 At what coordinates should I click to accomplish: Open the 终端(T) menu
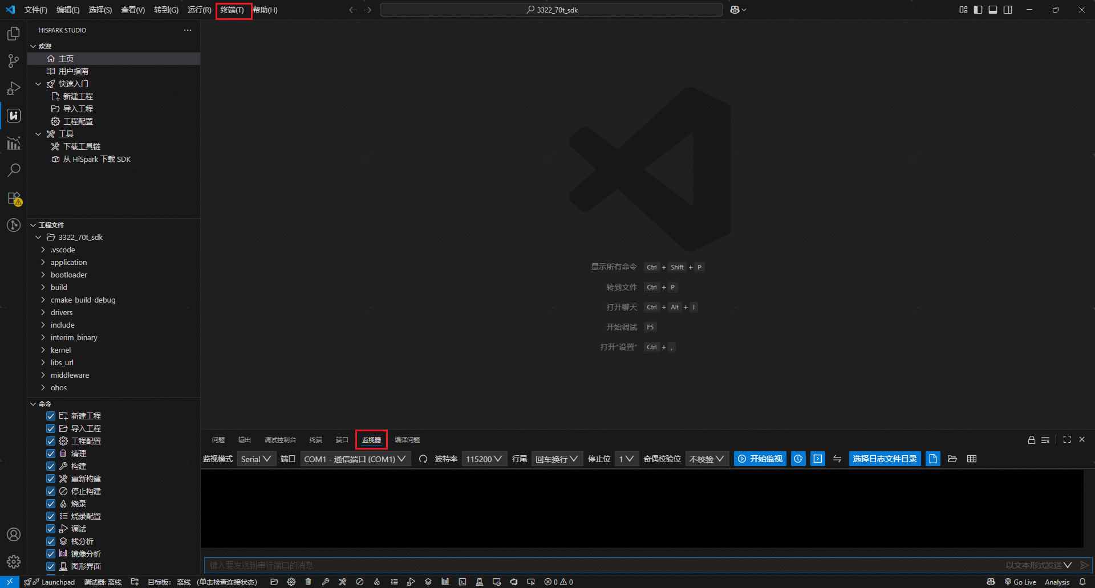point(233,10)
